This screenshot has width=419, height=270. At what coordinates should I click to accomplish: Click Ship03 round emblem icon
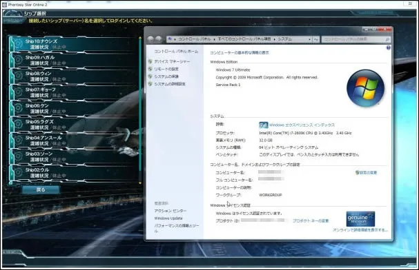(18, 156)
